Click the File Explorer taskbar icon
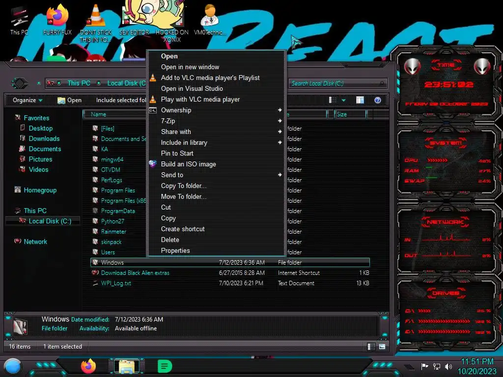The height and width of the screenshot is (377, 503). click(127, 366)
